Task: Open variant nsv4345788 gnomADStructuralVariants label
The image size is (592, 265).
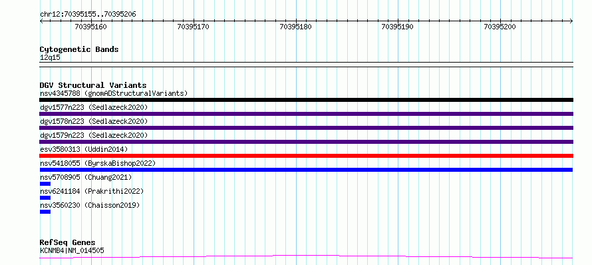Action: [114, 93]
